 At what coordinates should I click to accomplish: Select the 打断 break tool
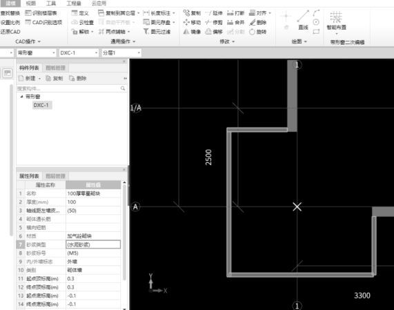click(x=235, y=13)
